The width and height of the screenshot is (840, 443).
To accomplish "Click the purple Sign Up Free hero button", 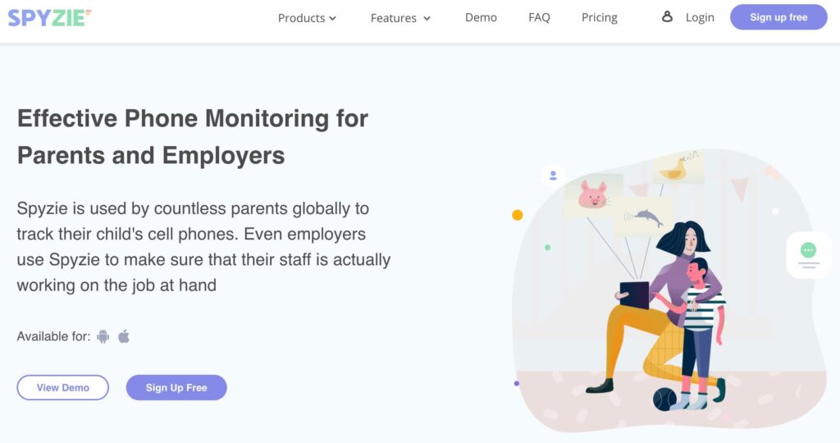I will pyautogui.click(x=176, y=387).
